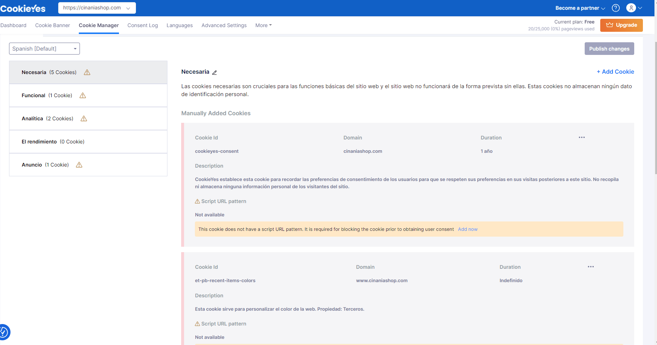657x345 pixels.
Task: Click the + Add Cookie link
Action: coord(615,72)
